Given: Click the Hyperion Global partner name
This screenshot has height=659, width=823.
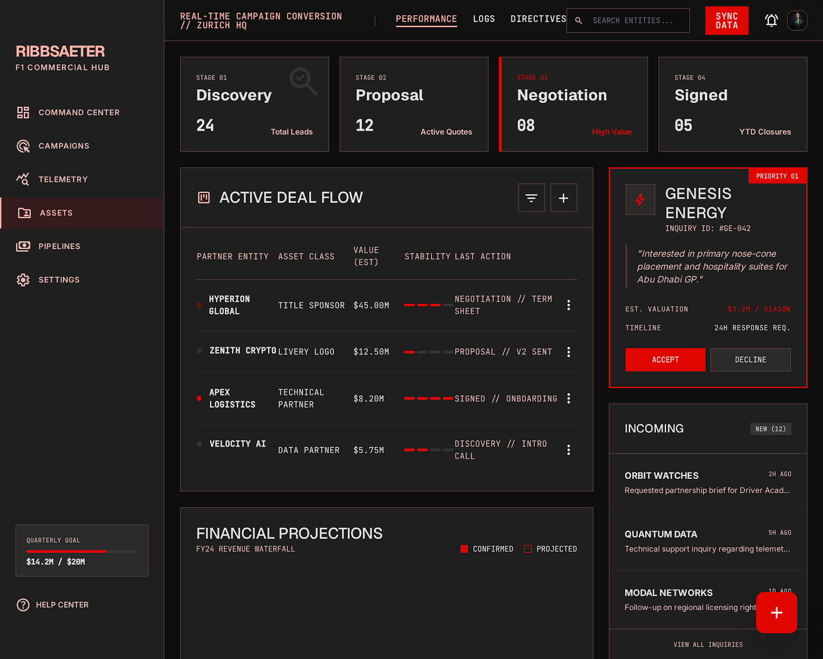Looking at the screenshot, I should (x=229, y=305).
